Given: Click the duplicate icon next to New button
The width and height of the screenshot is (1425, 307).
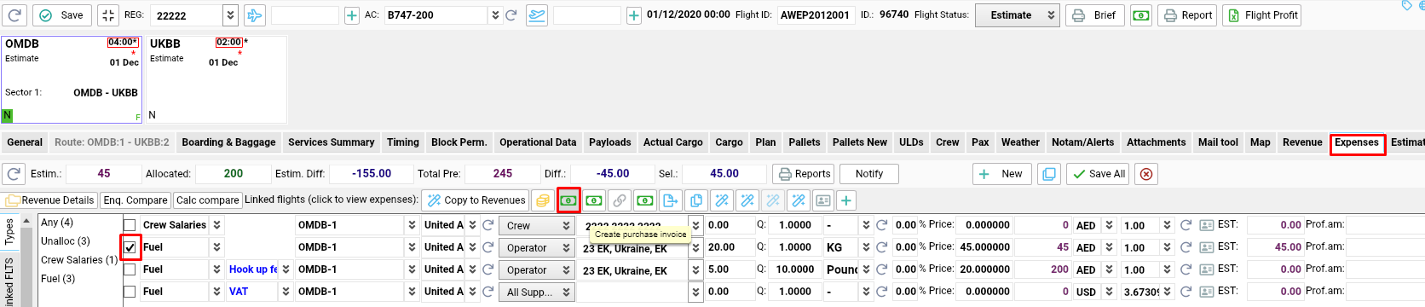Looking at the screenshot, I should 1049,174.
